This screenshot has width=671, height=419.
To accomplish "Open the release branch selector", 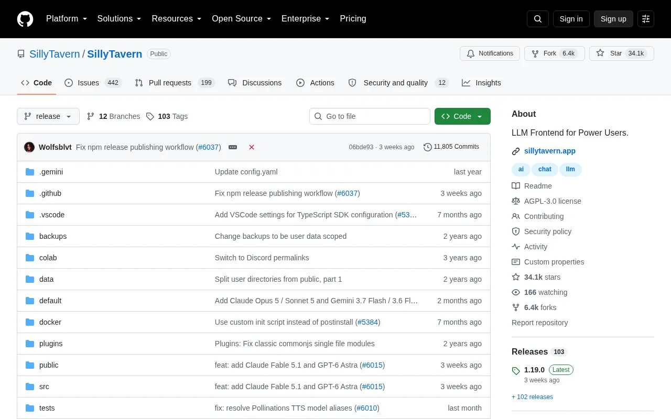I will (48, 116).
